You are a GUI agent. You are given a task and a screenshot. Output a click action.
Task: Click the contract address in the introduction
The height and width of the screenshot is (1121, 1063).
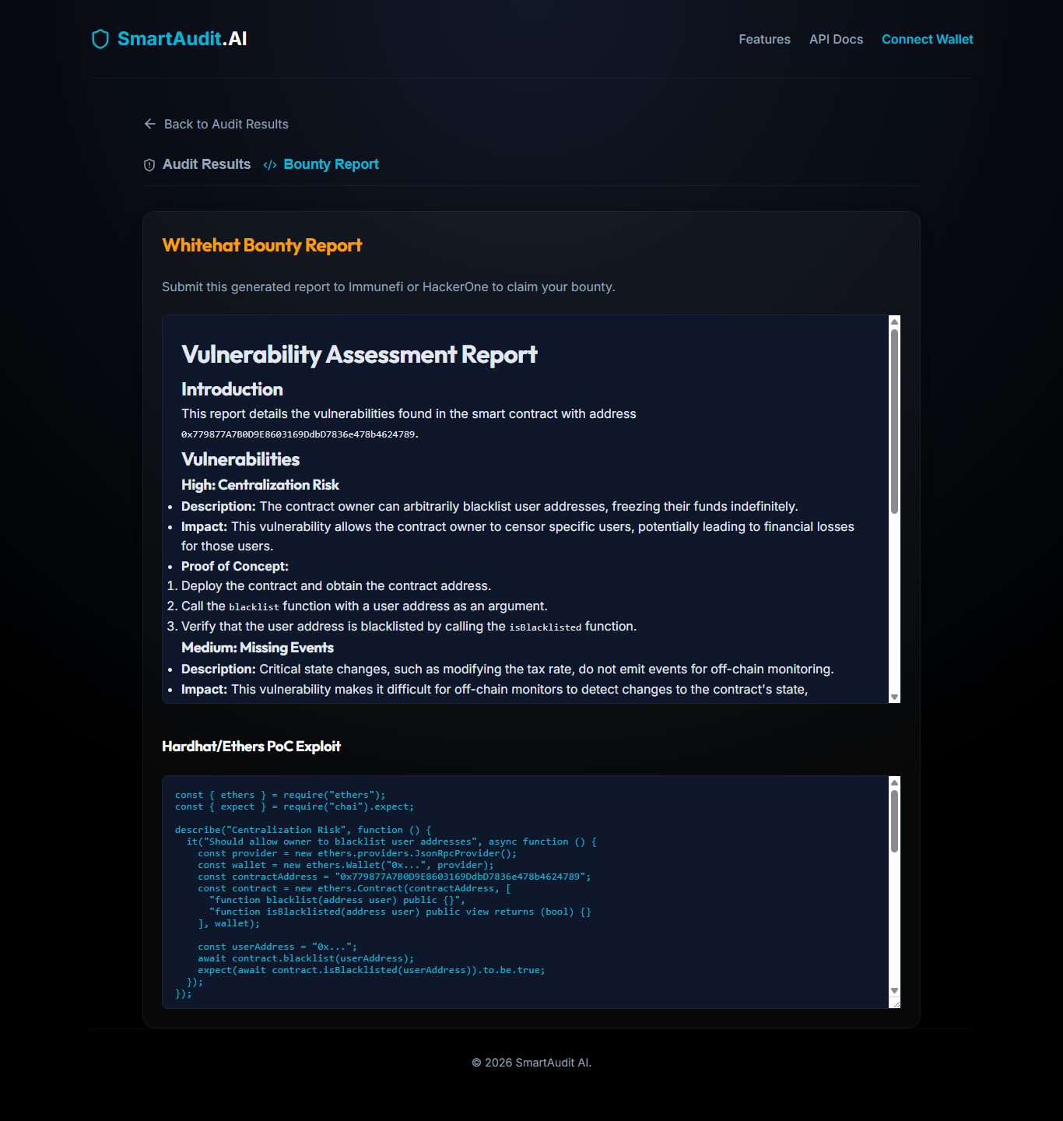click(x=300, y=434)
